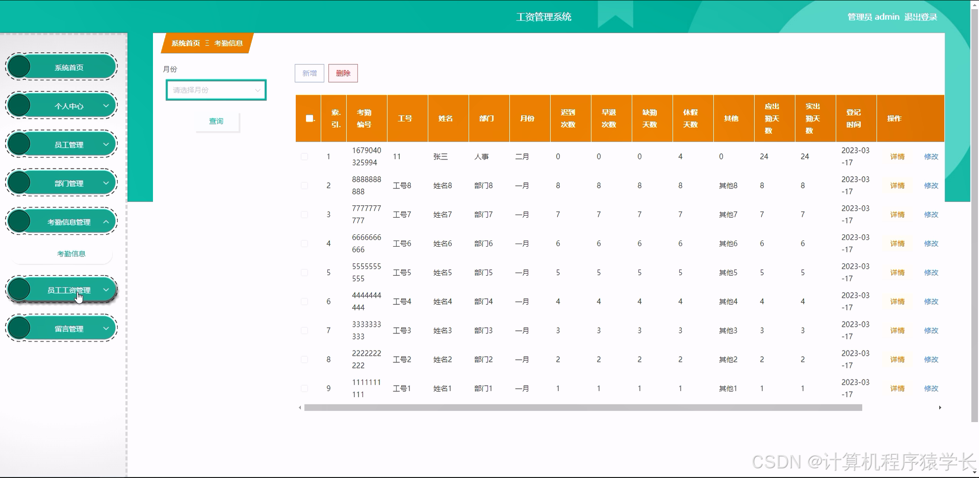Click the round icon on 个人中心 menu
The width and height of the screenshot is (979, 478).
pyautogui.click(x=19, y=105)
